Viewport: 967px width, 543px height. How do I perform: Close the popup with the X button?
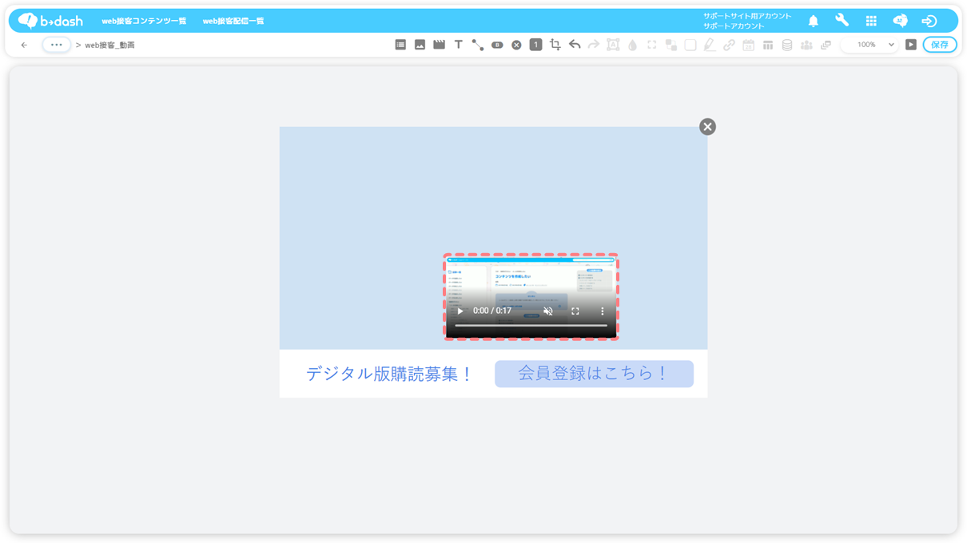[x=707, y=127]
